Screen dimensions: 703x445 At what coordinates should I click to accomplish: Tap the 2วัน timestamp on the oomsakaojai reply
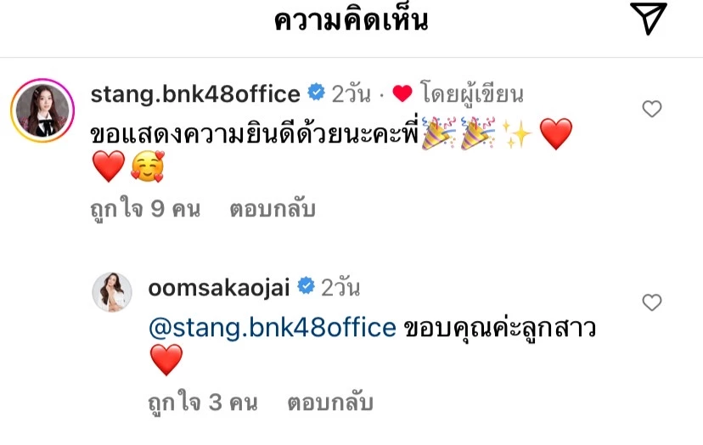click(x=340, y=288)
